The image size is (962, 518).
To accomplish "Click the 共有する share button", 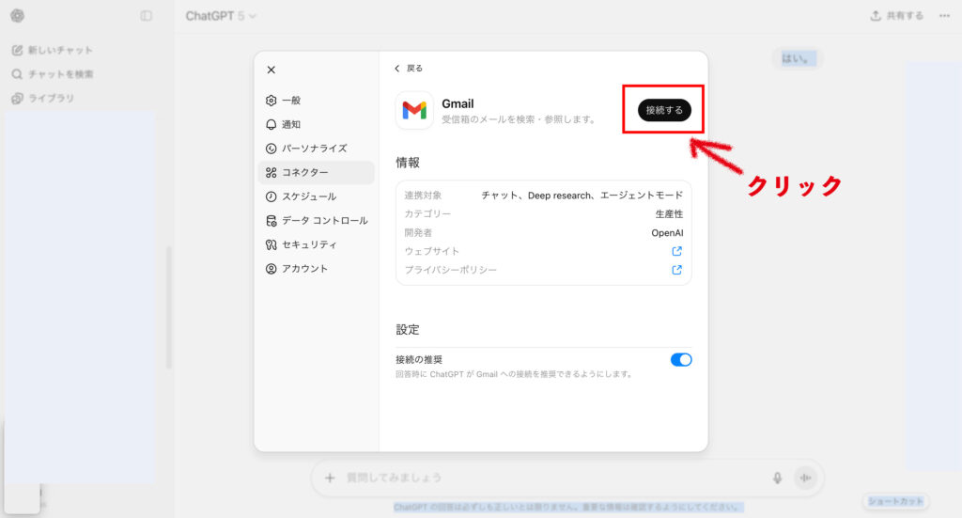I will click(897, 16).
